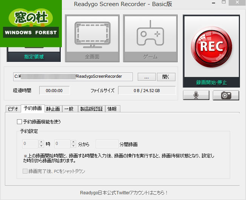Image resolution: width=246 pixels, height=200 pixels.
Task: Increase the hour value with up arrow
Action: [41, 142]
